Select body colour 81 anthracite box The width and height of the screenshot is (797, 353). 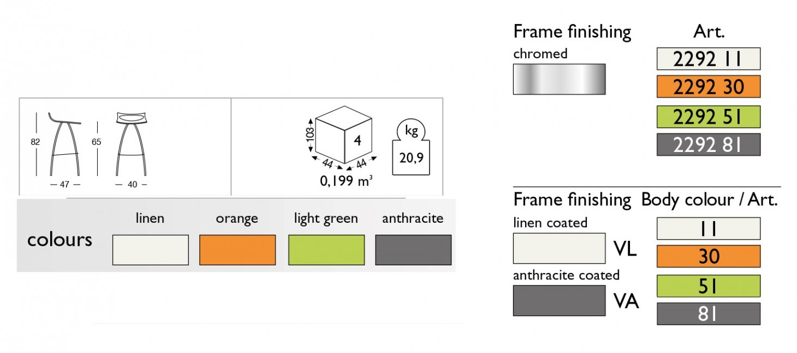(x=708, y=314)
